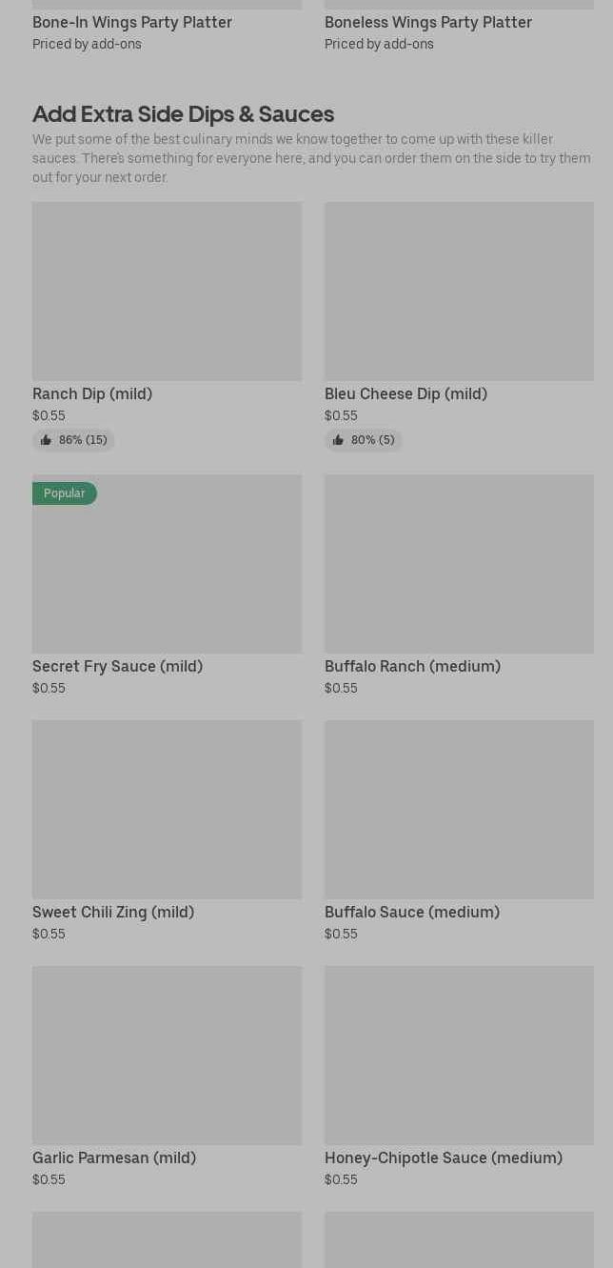Open the Boneless Wings Party Platter item
This screenshot has height=1268, width=613.
(427, 22)
